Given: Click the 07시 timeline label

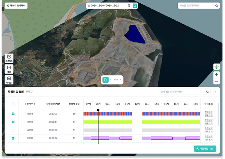Looking at the screenshot, I should tap(89, 104).
